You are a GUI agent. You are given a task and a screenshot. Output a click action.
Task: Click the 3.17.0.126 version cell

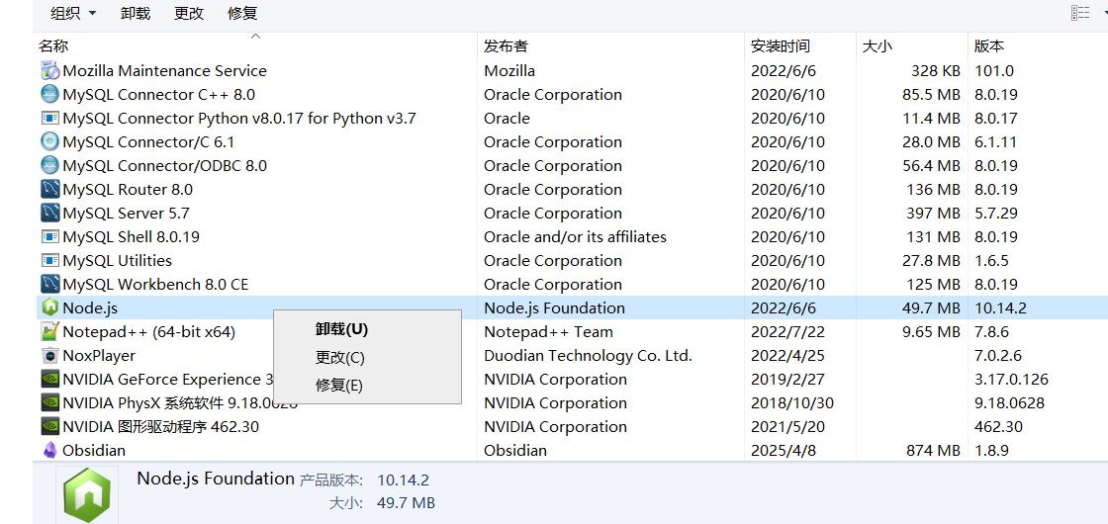click(x=1011, y=380)
